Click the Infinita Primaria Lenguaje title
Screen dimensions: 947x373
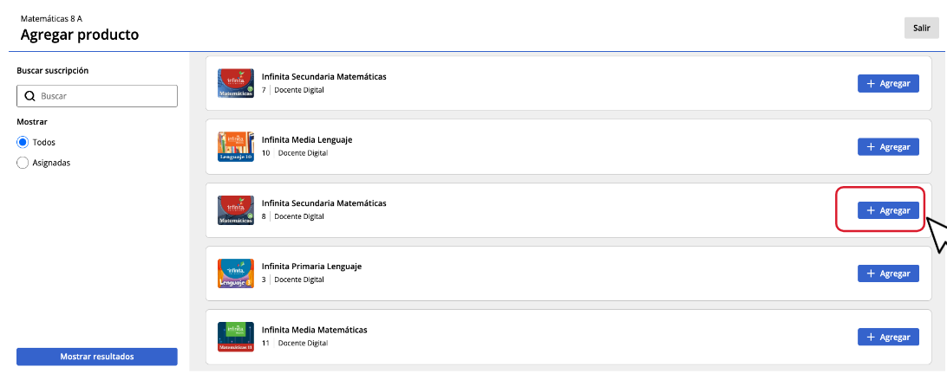coord(311,267)
